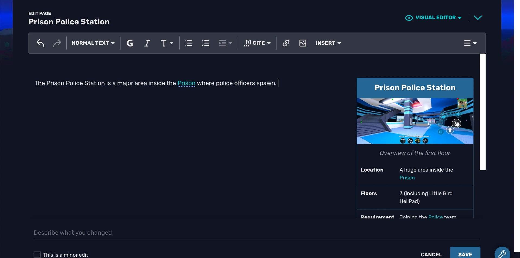Click the undo arrow icon
520x258 pixels.
(40, 43)
